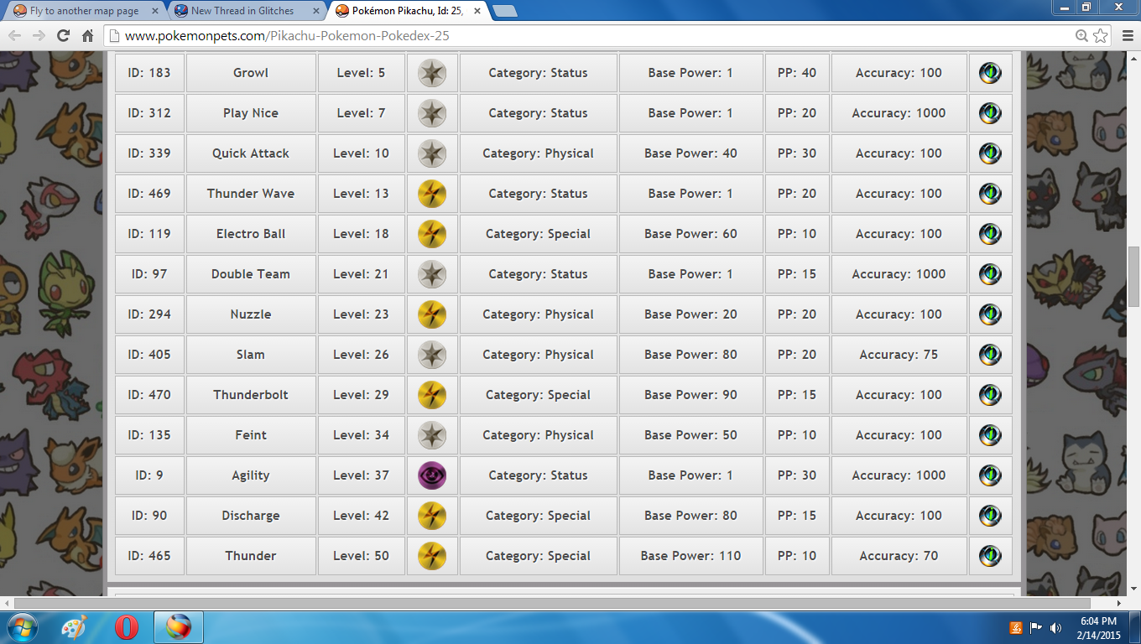Go to the browser home page icon
The image size is (1141, 644).
click(x=87, y=35)
